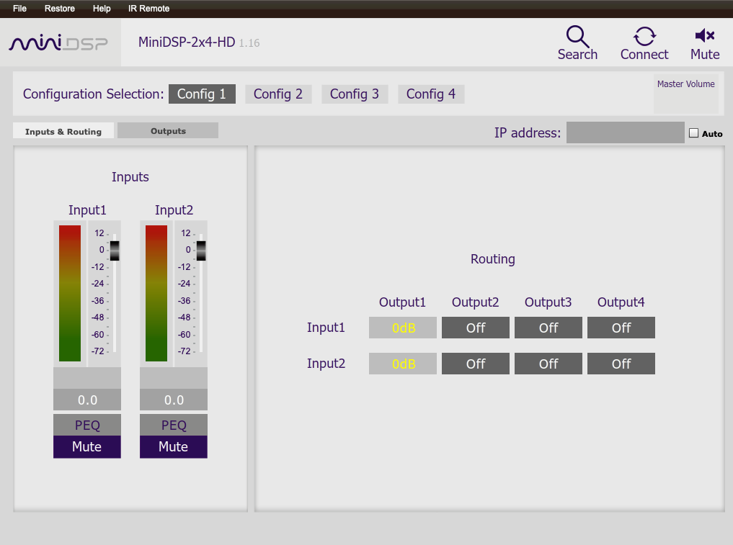
Task: Open the Restore menu
Action: [60, 9]
